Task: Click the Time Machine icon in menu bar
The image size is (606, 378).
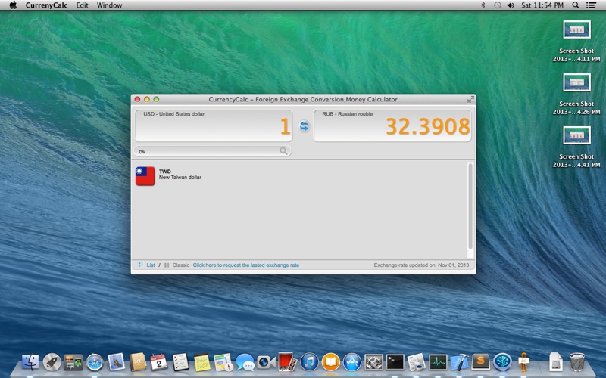Action: pos(498,5)
